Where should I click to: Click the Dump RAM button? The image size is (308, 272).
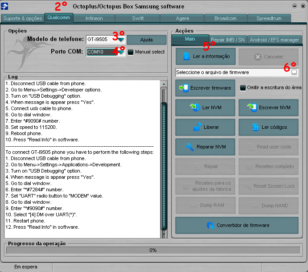pos(205,206)
